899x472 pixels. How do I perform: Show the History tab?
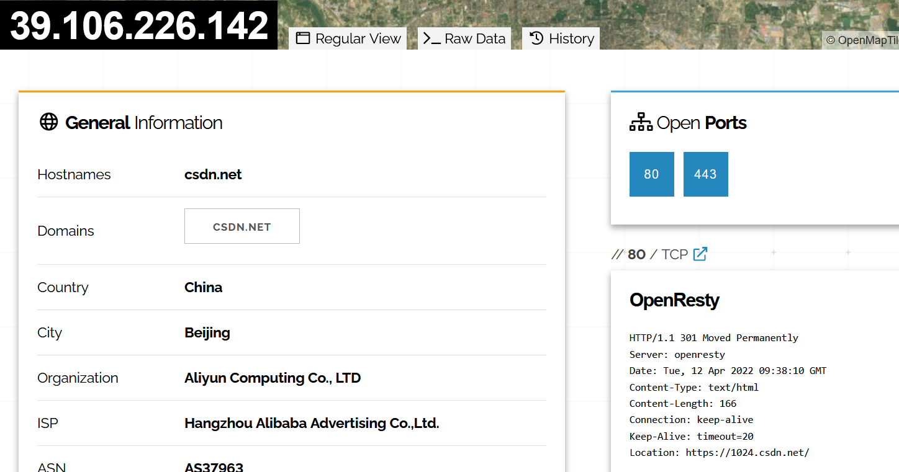(x=561, y=38)
